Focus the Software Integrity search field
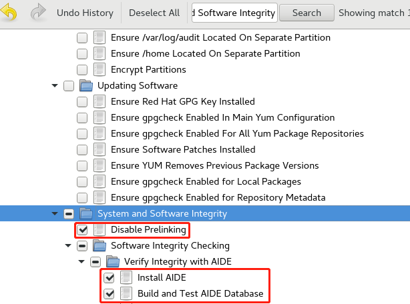Screen dimensions: 410x304 tap(234, 13)
